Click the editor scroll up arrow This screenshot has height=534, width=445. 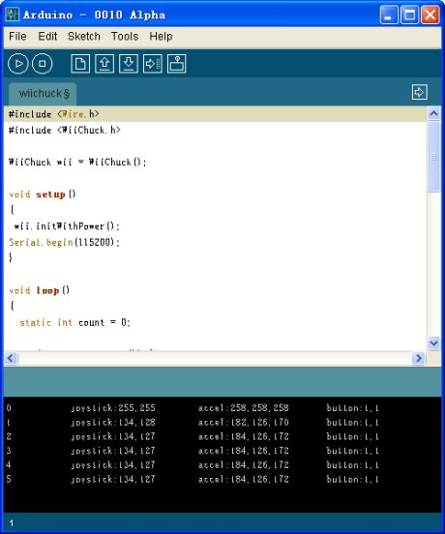433,113
